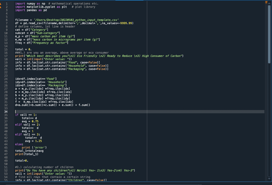272x185 pixels.
Task: Click the '-9999.99' na_values number
Action: coord(125,23)
